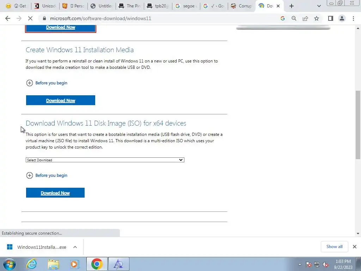Switch to the Untitled tab

tap(102, 6)
